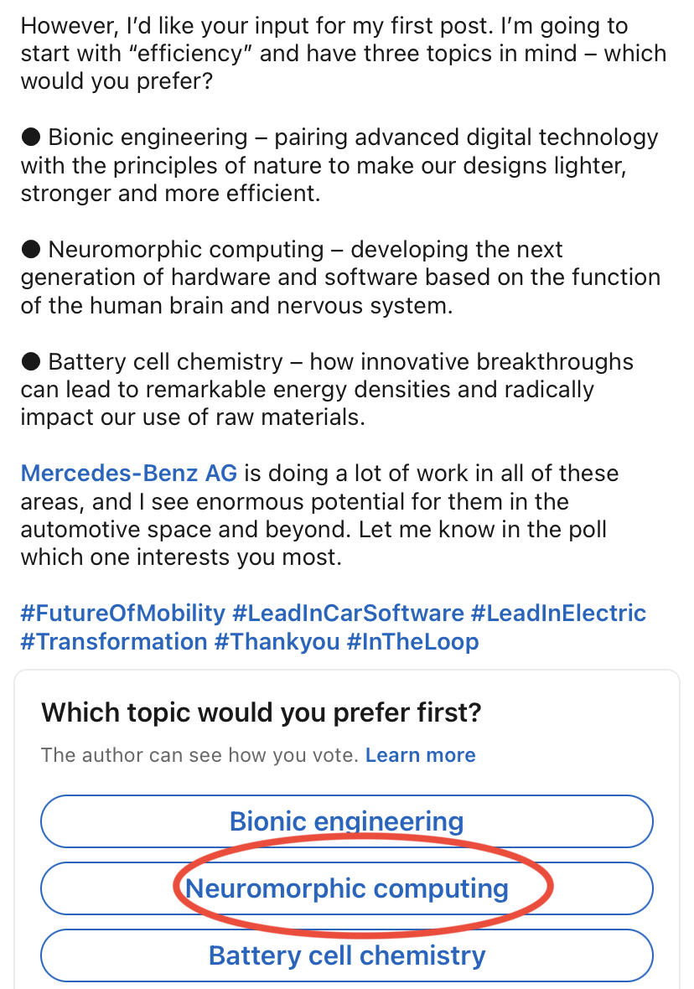
Task: Click the text "pairing advanced digital technology"
Action: [x=466, y=137]
